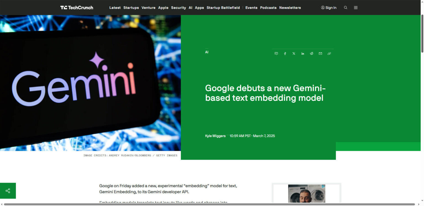Switch to the Podcasts section
The image size is (424, 206).
click(268, 7)
